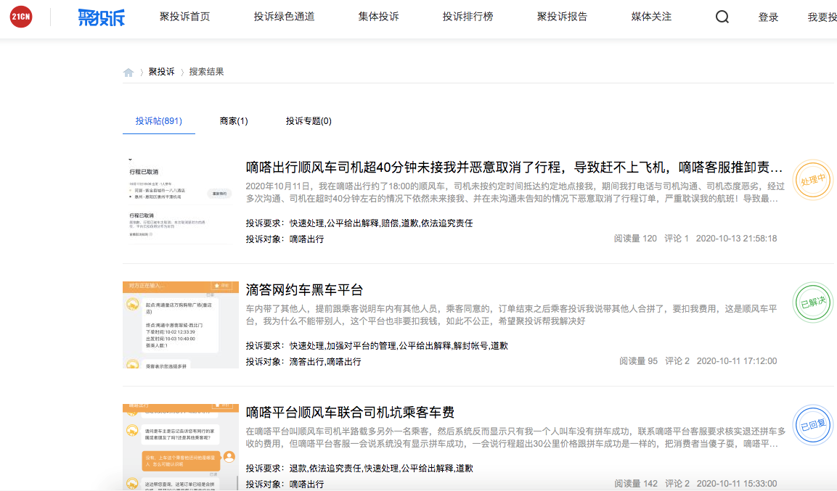The height and width of the screenshot is (491, 837).
Task: Click 投诉要求 line mentioning 解封帐号
Action: pos(377,345)
